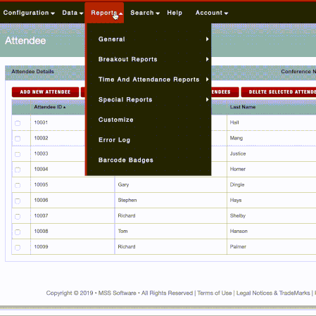Viewport: 316px width, 316px height.
Task: Expand the Special Reports submenu arrow
Action: pos(207,99)
